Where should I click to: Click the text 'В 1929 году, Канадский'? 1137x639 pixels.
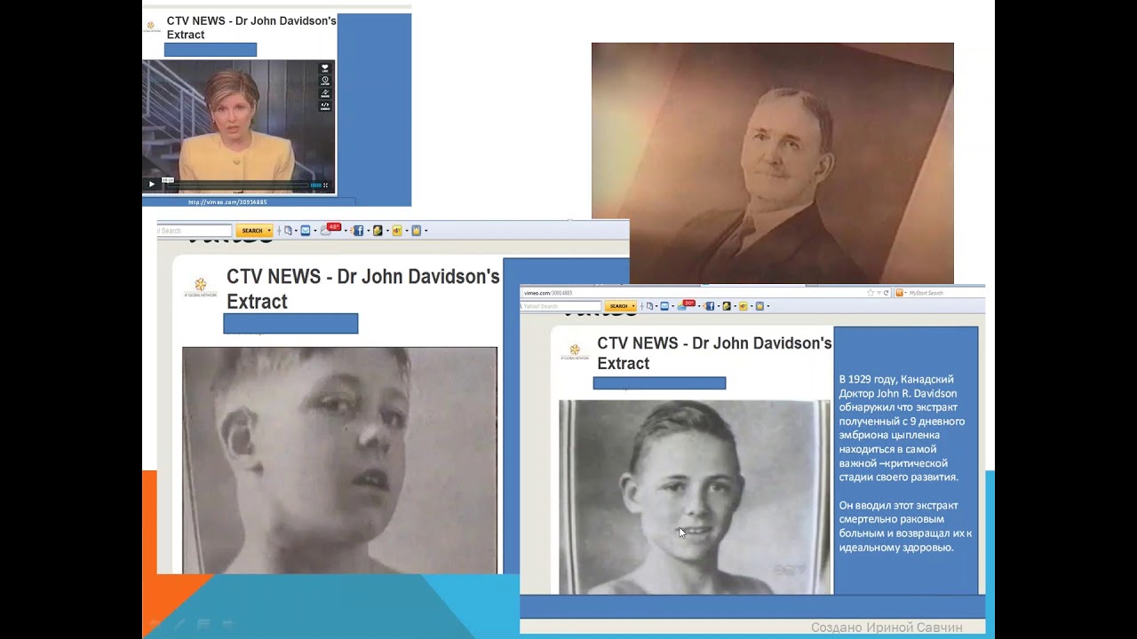click(895, 379)
